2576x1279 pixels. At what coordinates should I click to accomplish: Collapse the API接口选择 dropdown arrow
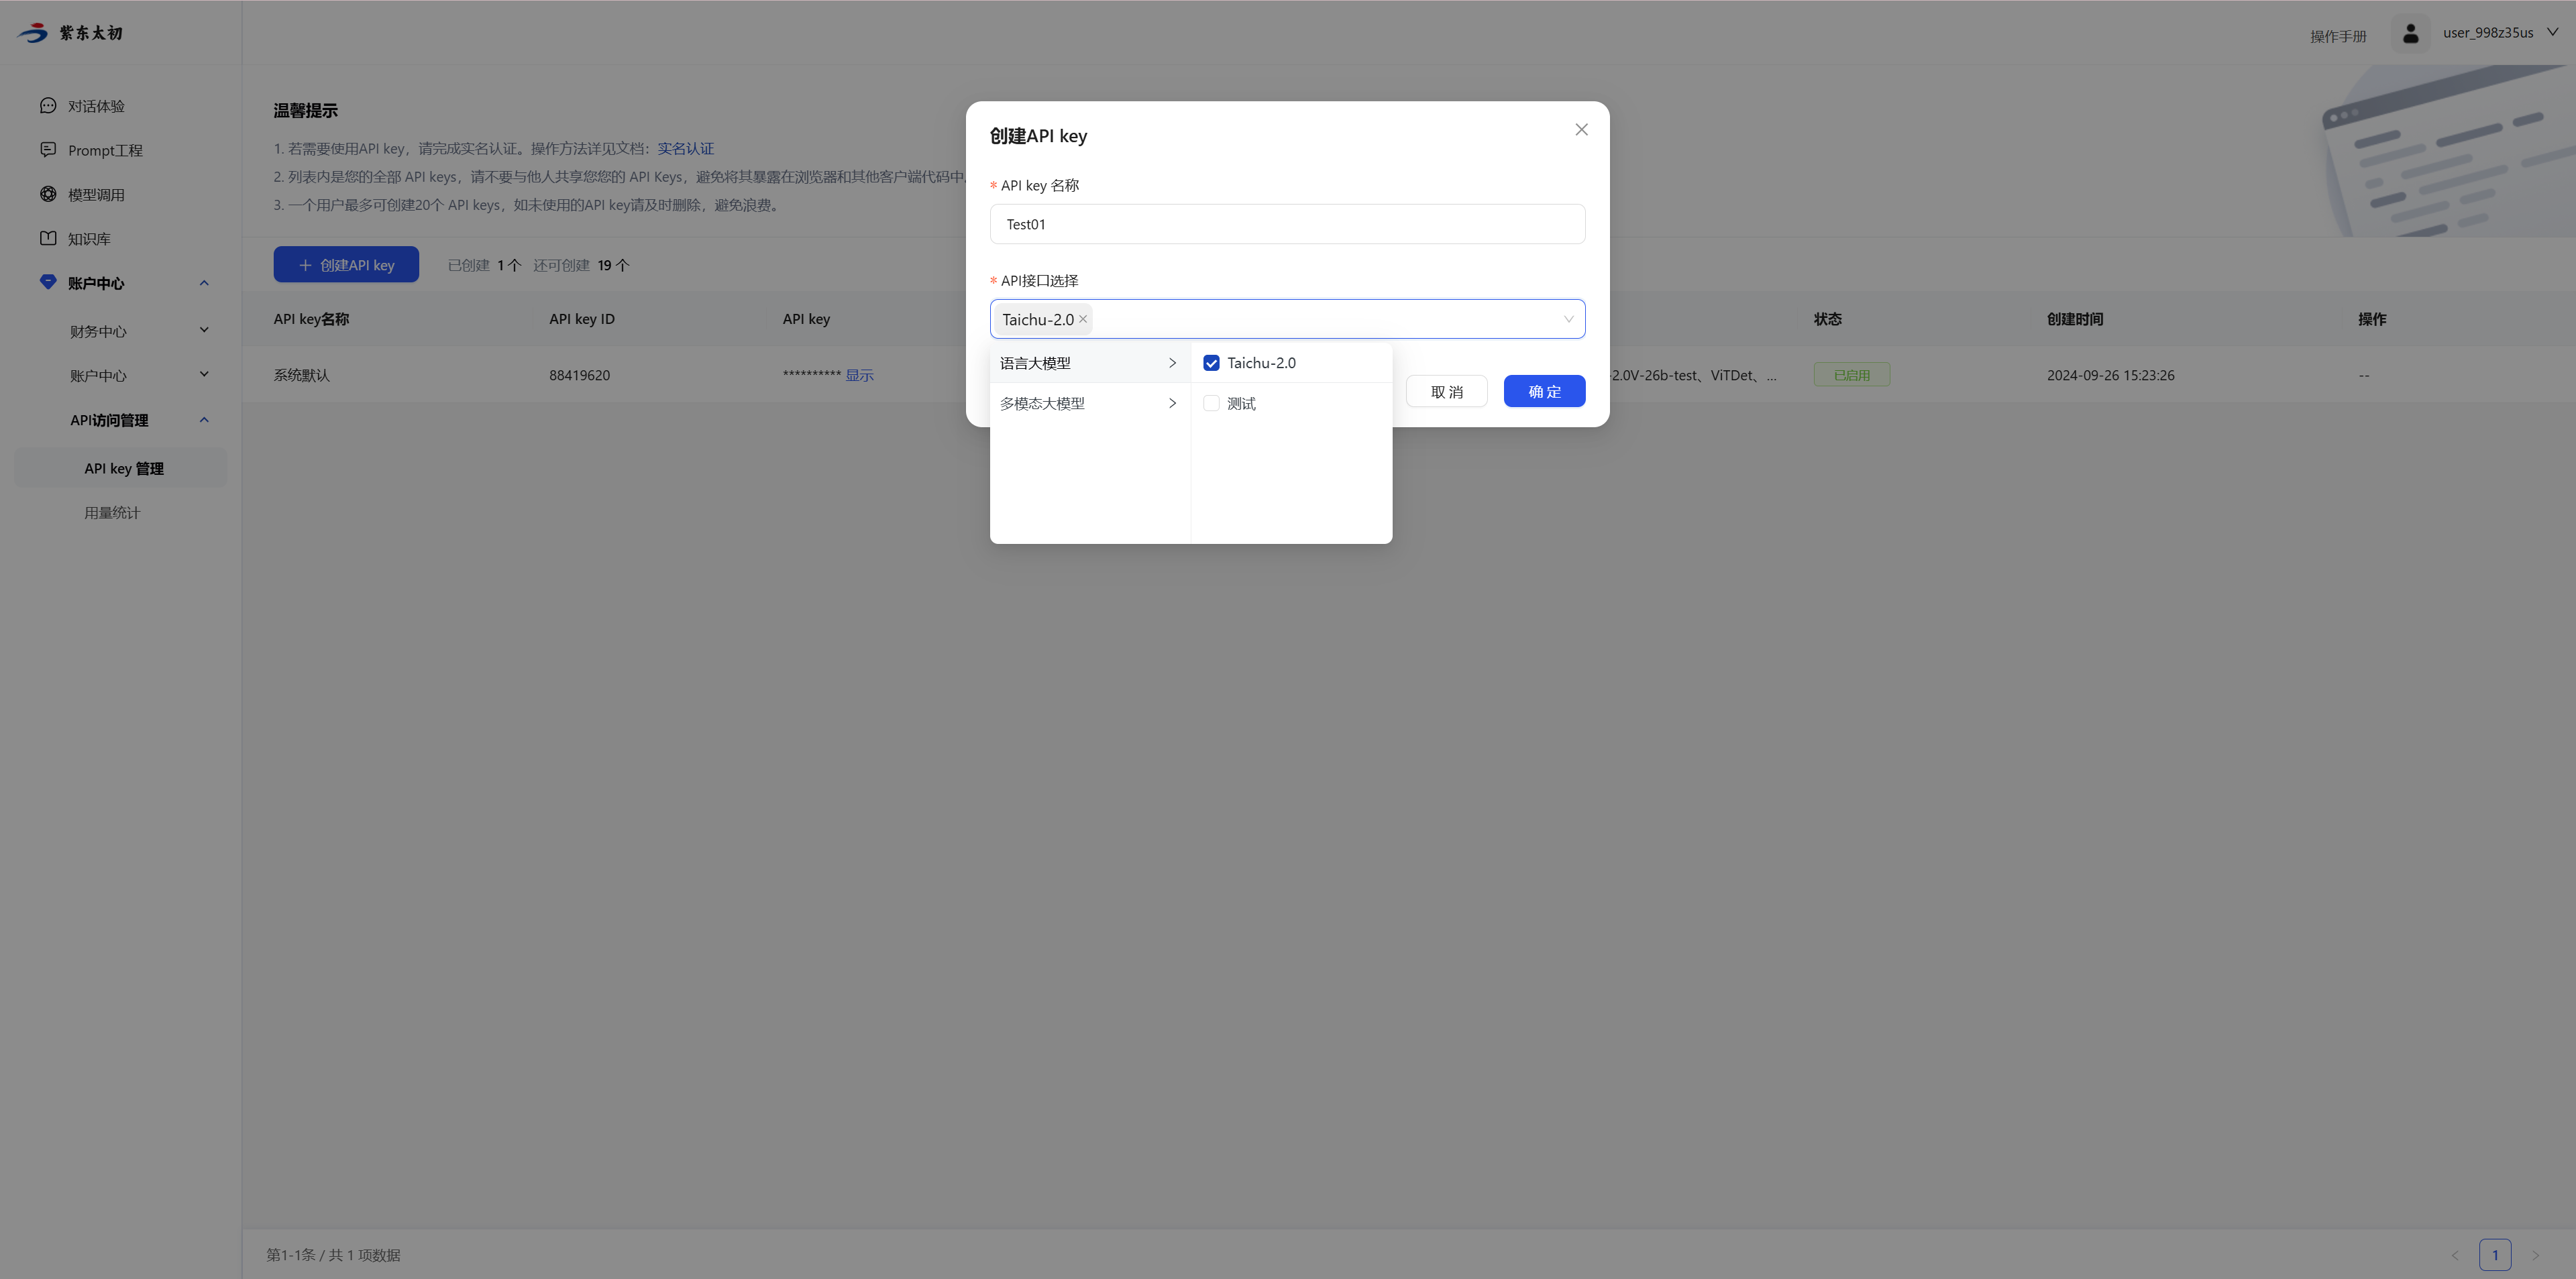pyautogui.click(x=1568, y=319)
